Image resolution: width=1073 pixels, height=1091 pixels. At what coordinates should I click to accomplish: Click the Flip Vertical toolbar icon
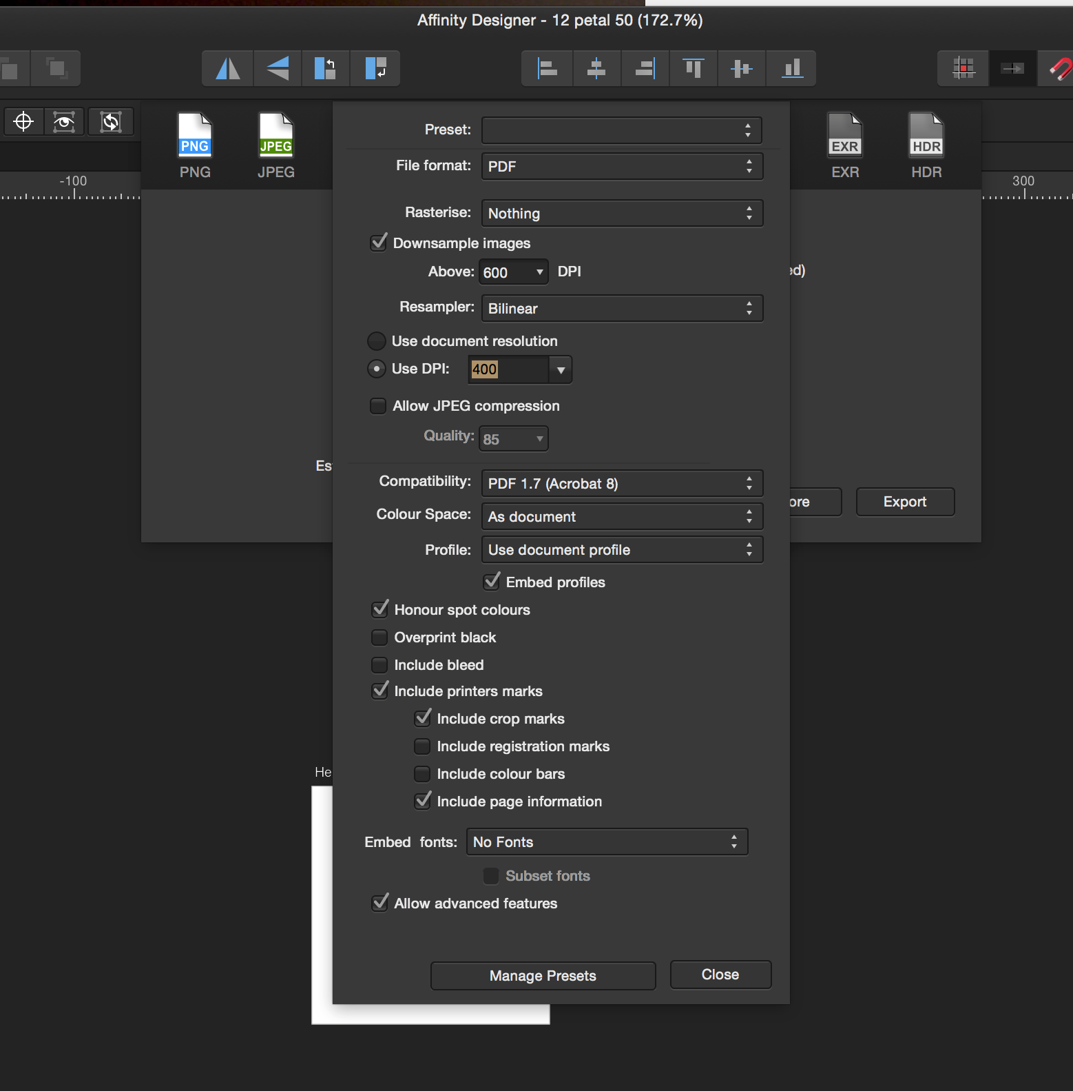pyautogui.click(x=278, y=68)
